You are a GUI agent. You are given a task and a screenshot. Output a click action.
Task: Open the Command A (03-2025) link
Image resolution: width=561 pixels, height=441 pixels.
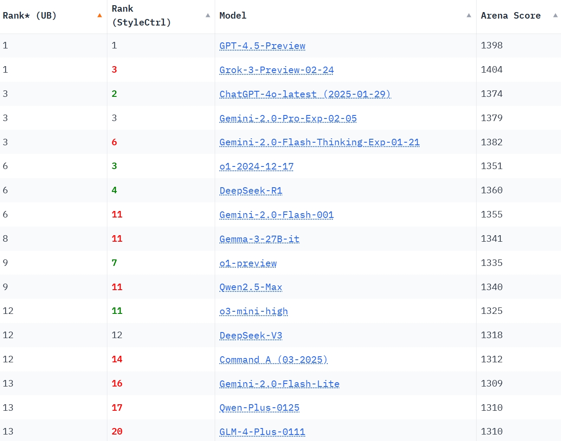[x=274, y=360]
